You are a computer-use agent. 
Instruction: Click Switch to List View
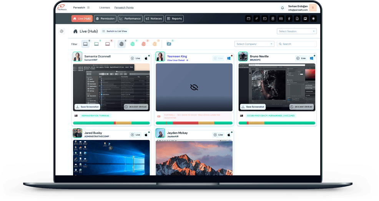(114, 31)
